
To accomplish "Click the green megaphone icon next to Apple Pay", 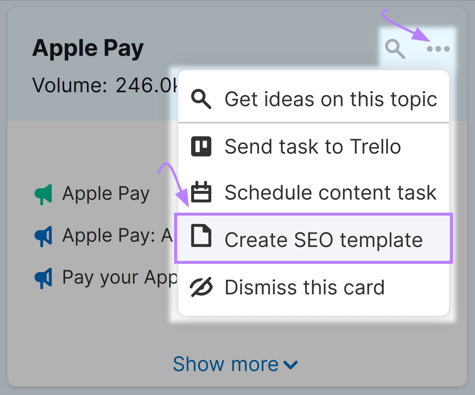I will point(43,193).
